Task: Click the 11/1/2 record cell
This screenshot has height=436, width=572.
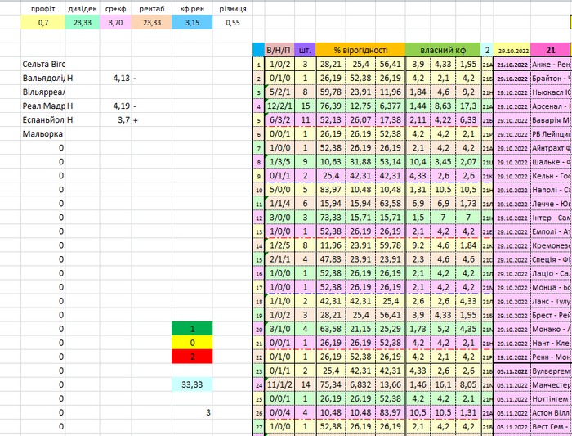Action: (279, 384)
